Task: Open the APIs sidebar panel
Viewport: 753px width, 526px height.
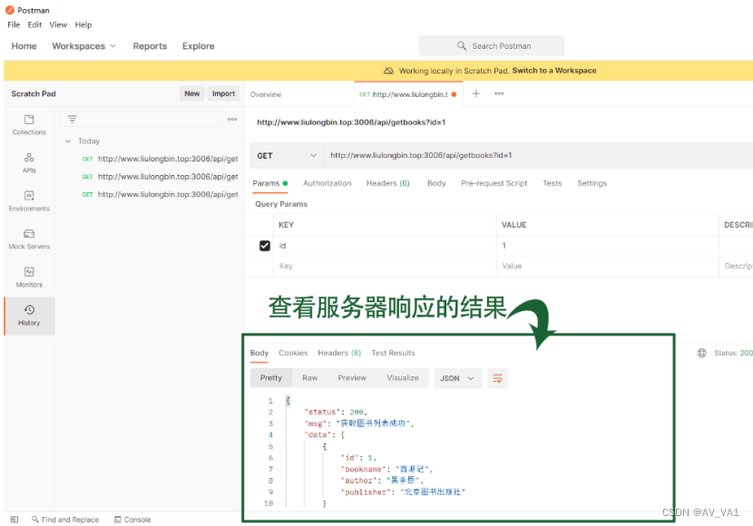Action: 29,163
